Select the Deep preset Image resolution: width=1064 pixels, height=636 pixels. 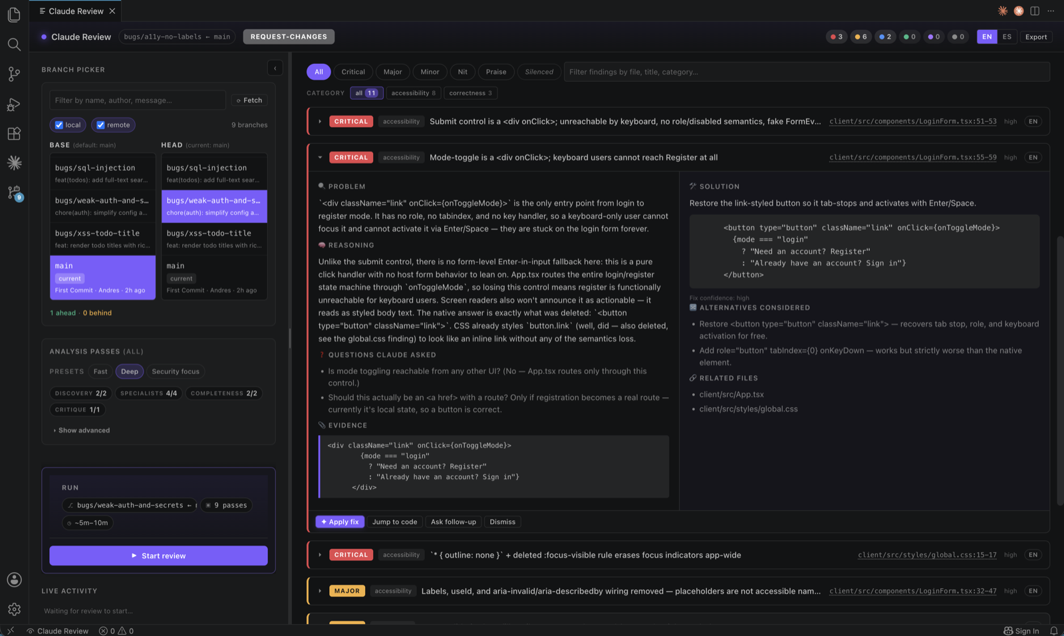pyautogui.click(x=130, y=372)
